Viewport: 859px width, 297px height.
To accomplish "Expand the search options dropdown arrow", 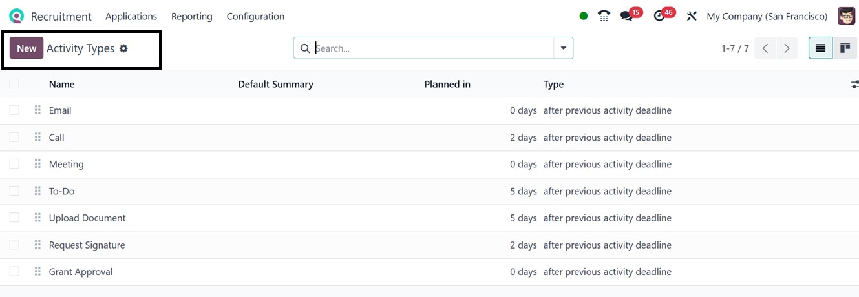I will [x=563, y=48].
